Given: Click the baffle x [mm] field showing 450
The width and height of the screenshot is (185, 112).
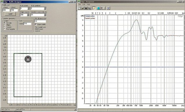Looking at the screenshot, I should (6, 10).
